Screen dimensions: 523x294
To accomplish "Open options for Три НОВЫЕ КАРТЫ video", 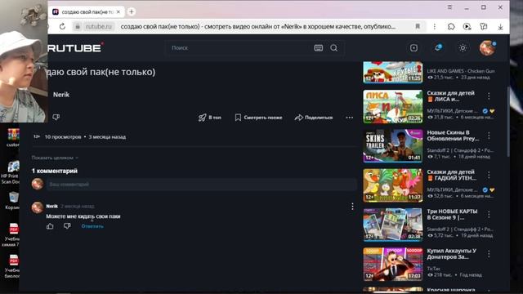I will pos(489,214).
